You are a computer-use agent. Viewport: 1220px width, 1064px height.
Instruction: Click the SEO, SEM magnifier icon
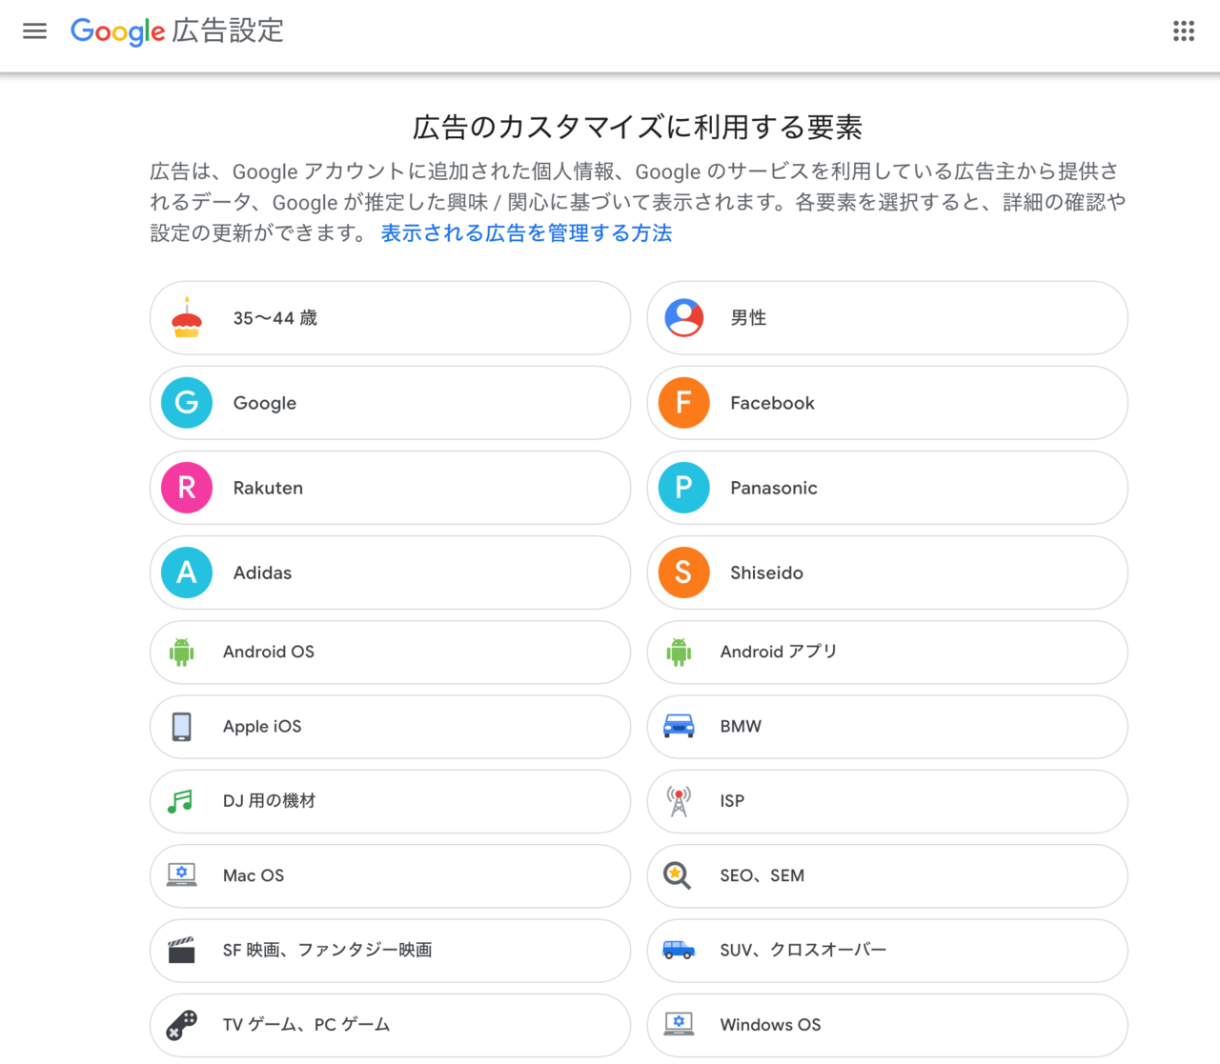(678, 875)
